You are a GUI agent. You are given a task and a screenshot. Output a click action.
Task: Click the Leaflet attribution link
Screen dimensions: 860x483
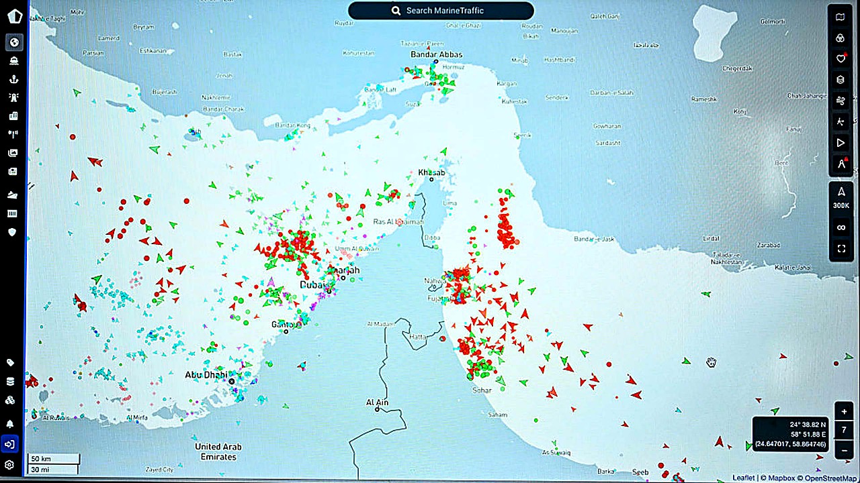pos(743,478)
